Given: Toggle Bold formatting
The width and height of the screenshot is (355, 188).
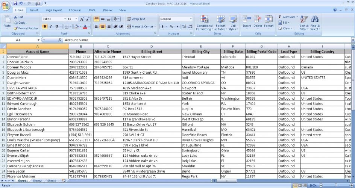Looking at the screenshot, I should pyautogui.click(x=45, y=27).
